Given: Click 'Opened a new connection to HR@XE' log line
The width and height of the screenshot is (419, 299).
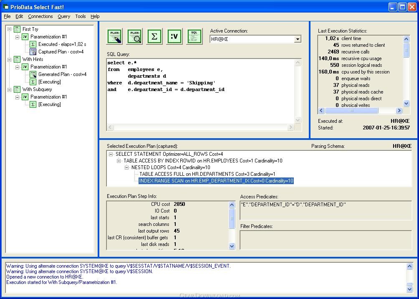Looking at the screenshot, I should 45,277.
